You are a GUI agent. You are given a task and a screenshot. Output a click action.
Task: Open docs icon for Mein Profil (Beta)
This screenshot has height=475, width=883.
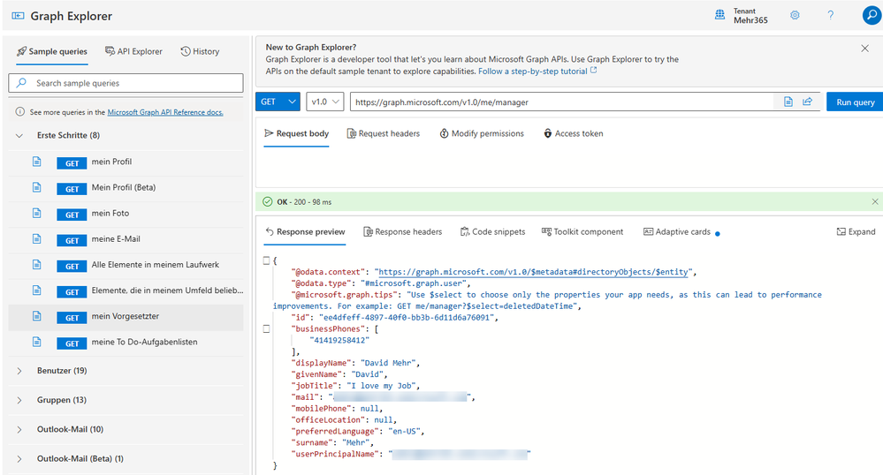click(x=36, y=187)
